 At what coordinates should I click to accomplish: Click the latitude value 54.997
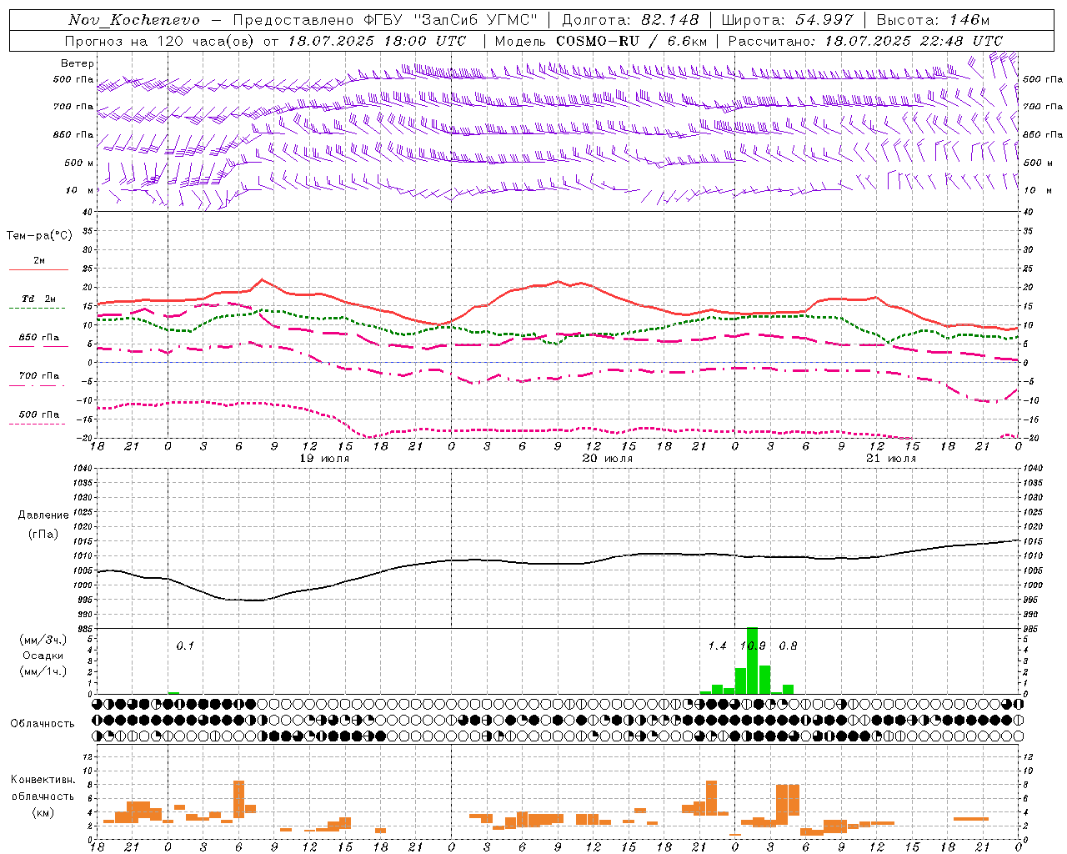[x=824, y=20]
